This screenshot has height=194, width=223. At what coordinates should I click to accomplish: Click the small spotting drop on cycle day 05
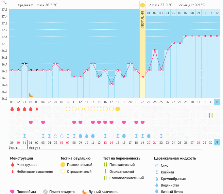(37, 109)
